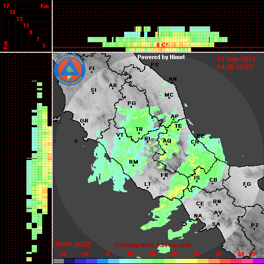Click the AV city label

coord(218,213)
